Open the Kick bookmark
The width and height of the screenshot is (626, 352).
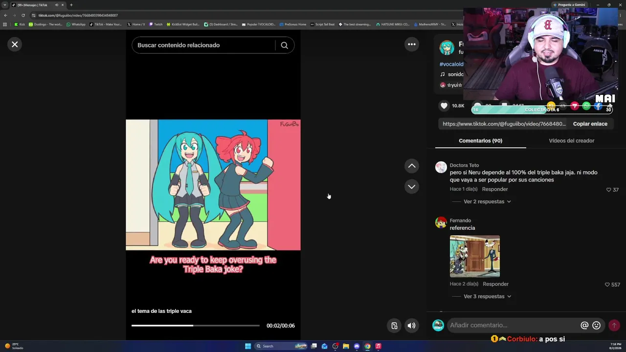point(20,24)
